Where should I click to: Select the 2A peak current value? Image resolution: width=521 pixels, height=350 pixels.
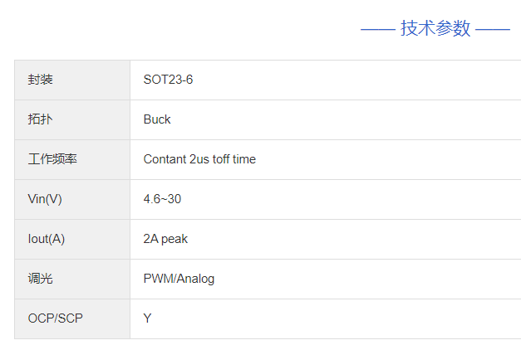pyautogui.click(x=165, y=239)
